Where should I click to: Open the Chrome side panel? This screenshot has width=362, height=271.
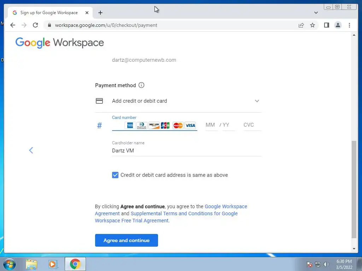[x=326, y=25]
